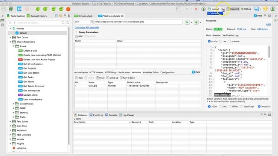Expand the DeckOfCards folder
Screen dimensions: 278x156
coord(13,104)
